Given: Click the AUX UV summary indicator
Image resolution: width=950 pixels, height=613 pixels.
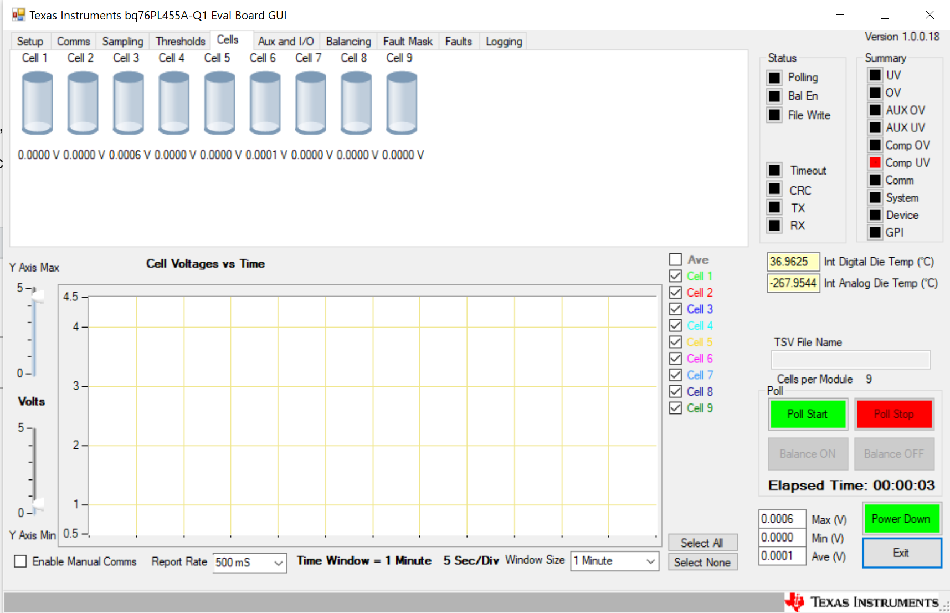Looking at the screenshot, I should (875, 127).
